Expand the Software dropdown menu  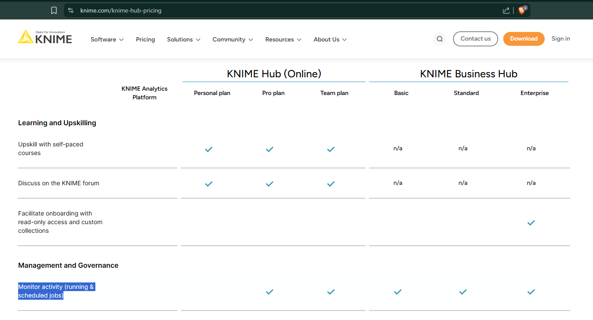[x=107, y=39]
